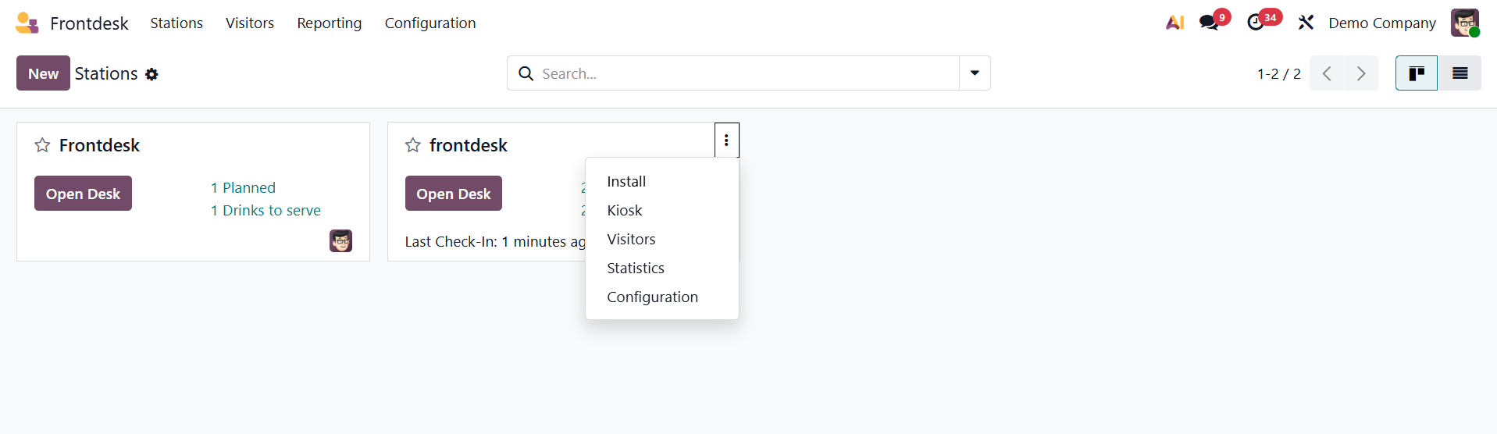Choose Statistics in the station menu

click(636, 269)
